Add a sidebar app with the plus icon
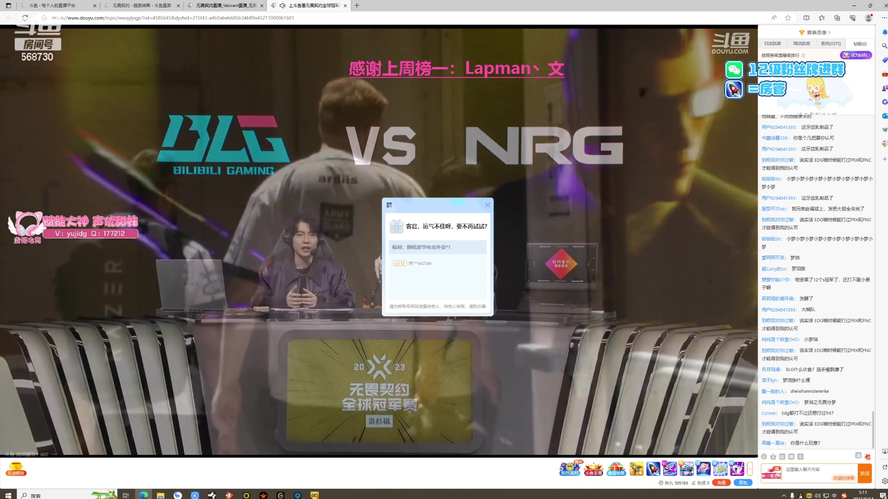 click(x=884, y=159)
